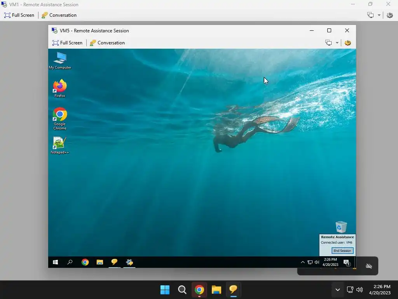Select Remote Assistance app on host taskbar
The width and height of the screenshot is (398, 299).
pos(233,290)
